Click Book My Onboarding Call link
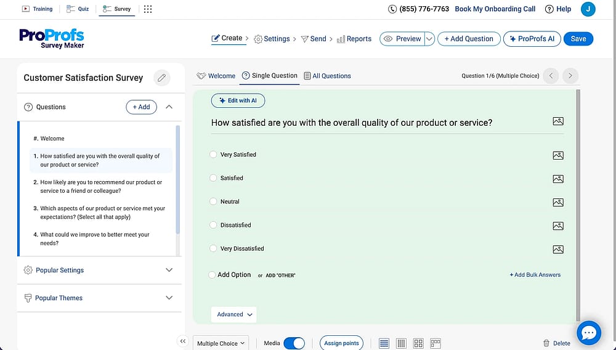 [x=495, y=9]
